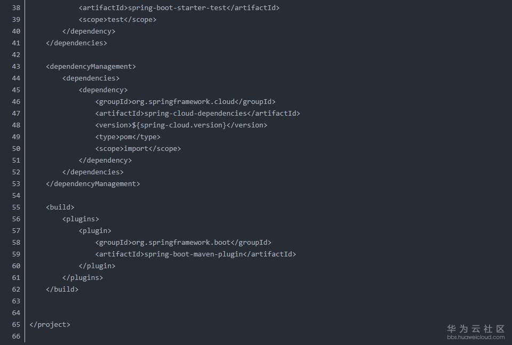This screenshot has height=345, width=512.
Task: Click line number 38 in the gutter
Action: tap(15, 8)
